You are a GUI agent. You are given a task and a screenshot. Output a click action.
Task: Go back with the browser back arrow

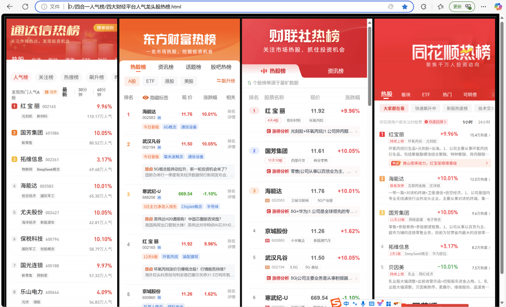point(10,7)
